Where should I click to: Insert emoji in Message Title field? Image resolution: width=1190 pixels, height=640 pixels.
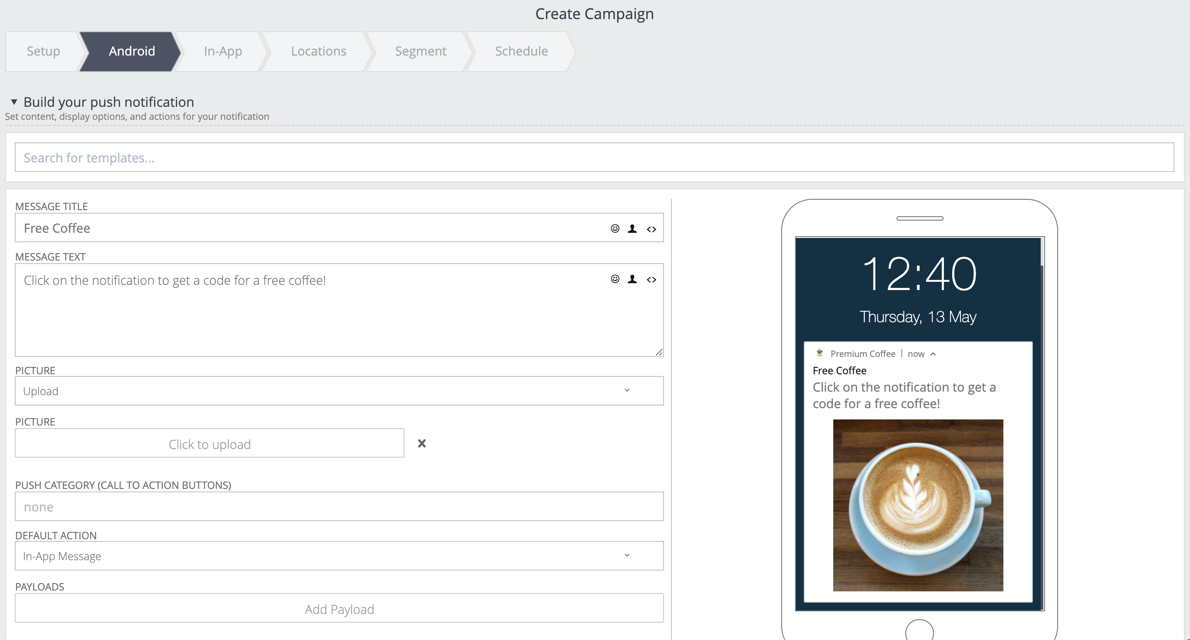coord(615,228)
